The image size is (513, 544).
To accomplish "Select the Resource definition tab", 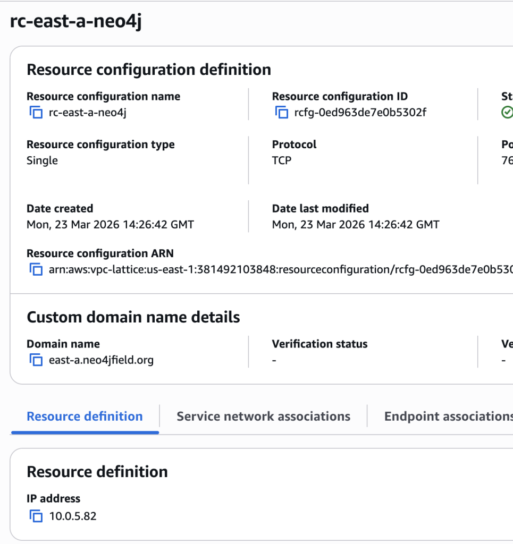I will tap(85, 416).
